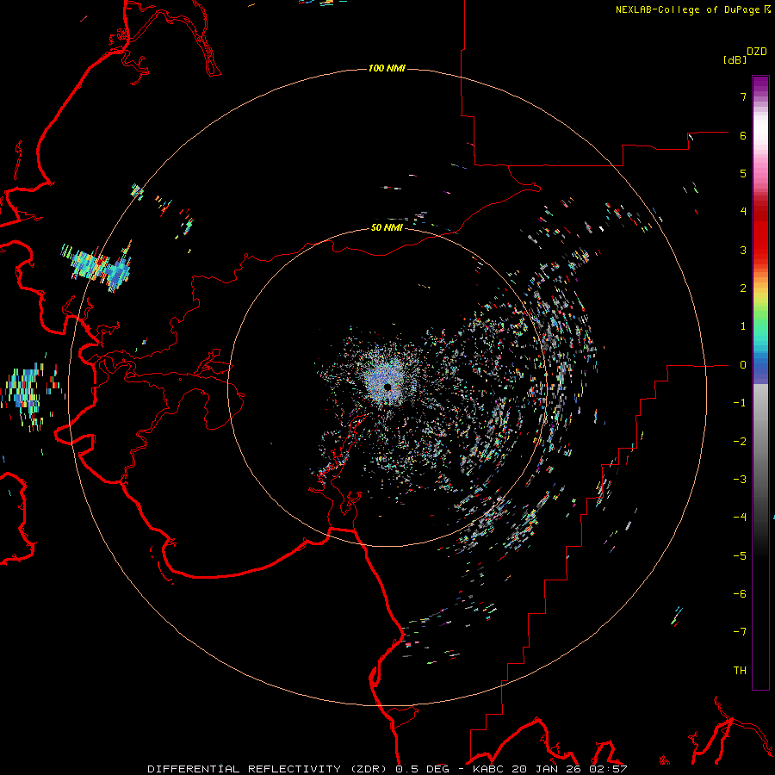Click the 50 NMI range ring label
Screen dimensions: 775x775
[387, 227]
